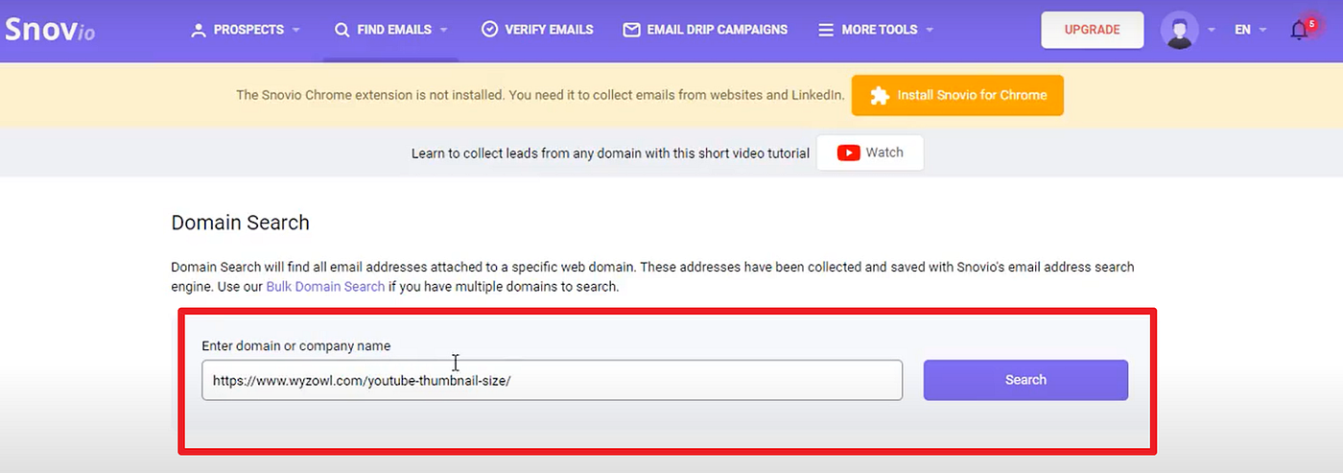
Task: Click the domain or company name field
Action: point(552,380)
